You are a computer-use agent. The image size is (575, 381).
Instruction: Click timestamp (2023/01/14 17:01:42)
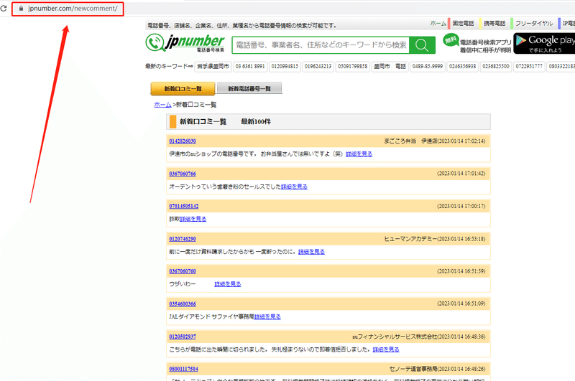click(461, 174)
